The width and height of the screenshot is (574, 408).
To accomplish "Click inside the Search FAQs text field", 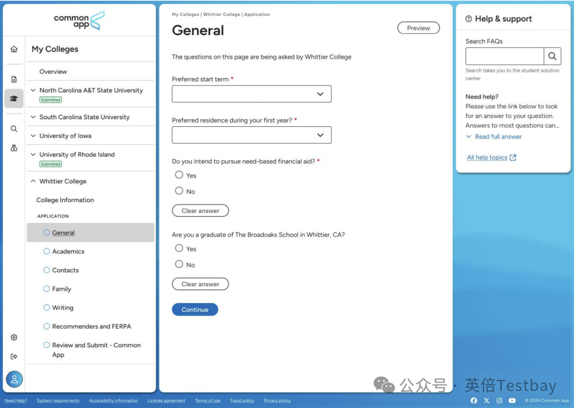I will [504, 56].
